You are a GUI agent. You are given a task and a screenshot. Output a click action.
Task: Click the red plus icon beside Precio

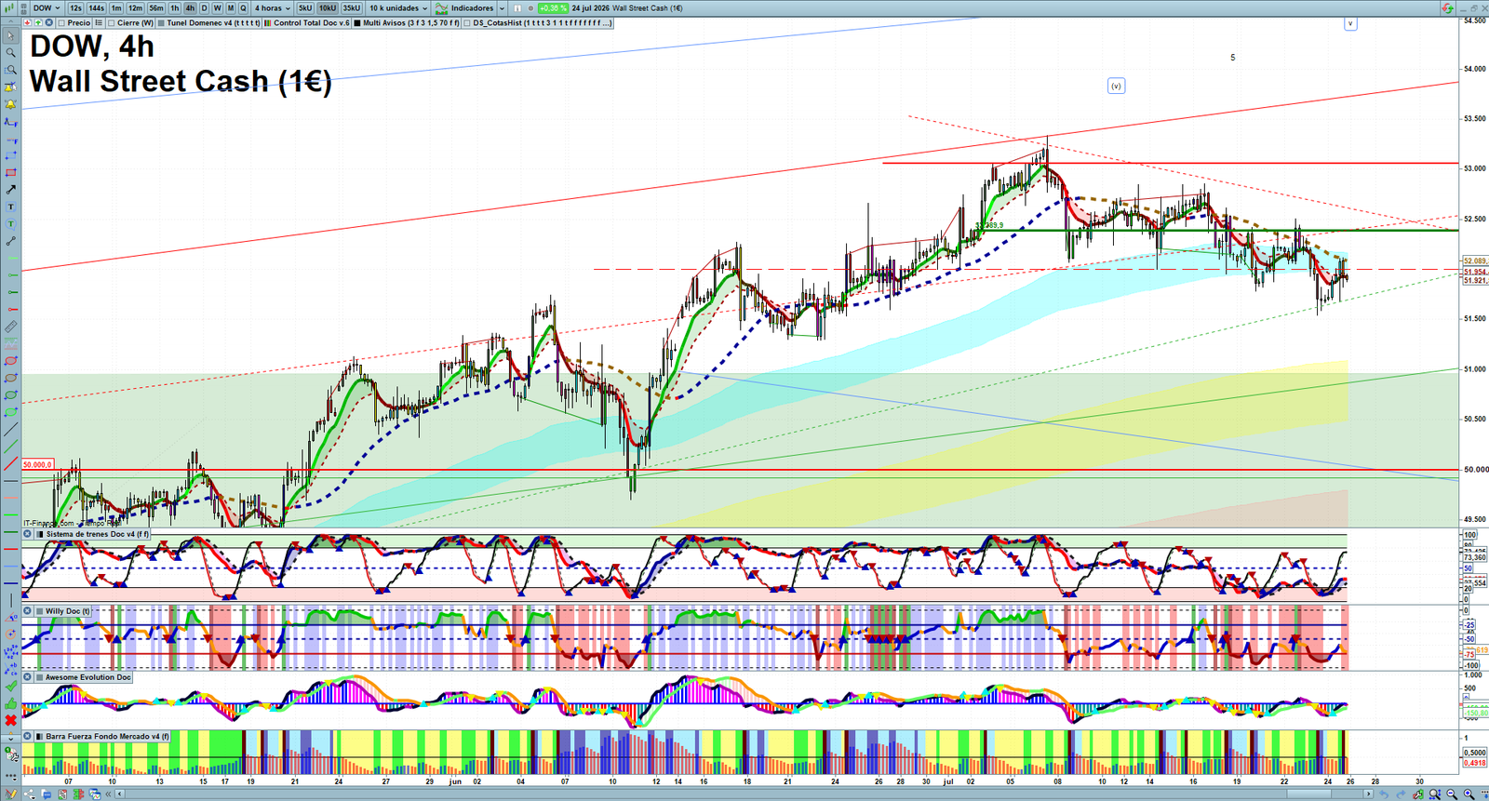pos(27,22)
